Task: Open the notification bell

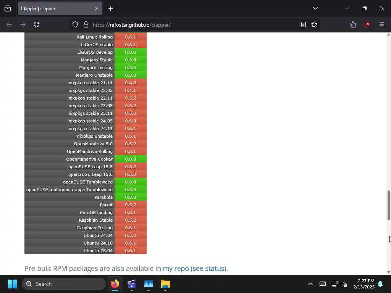Action: coord(381,284)
